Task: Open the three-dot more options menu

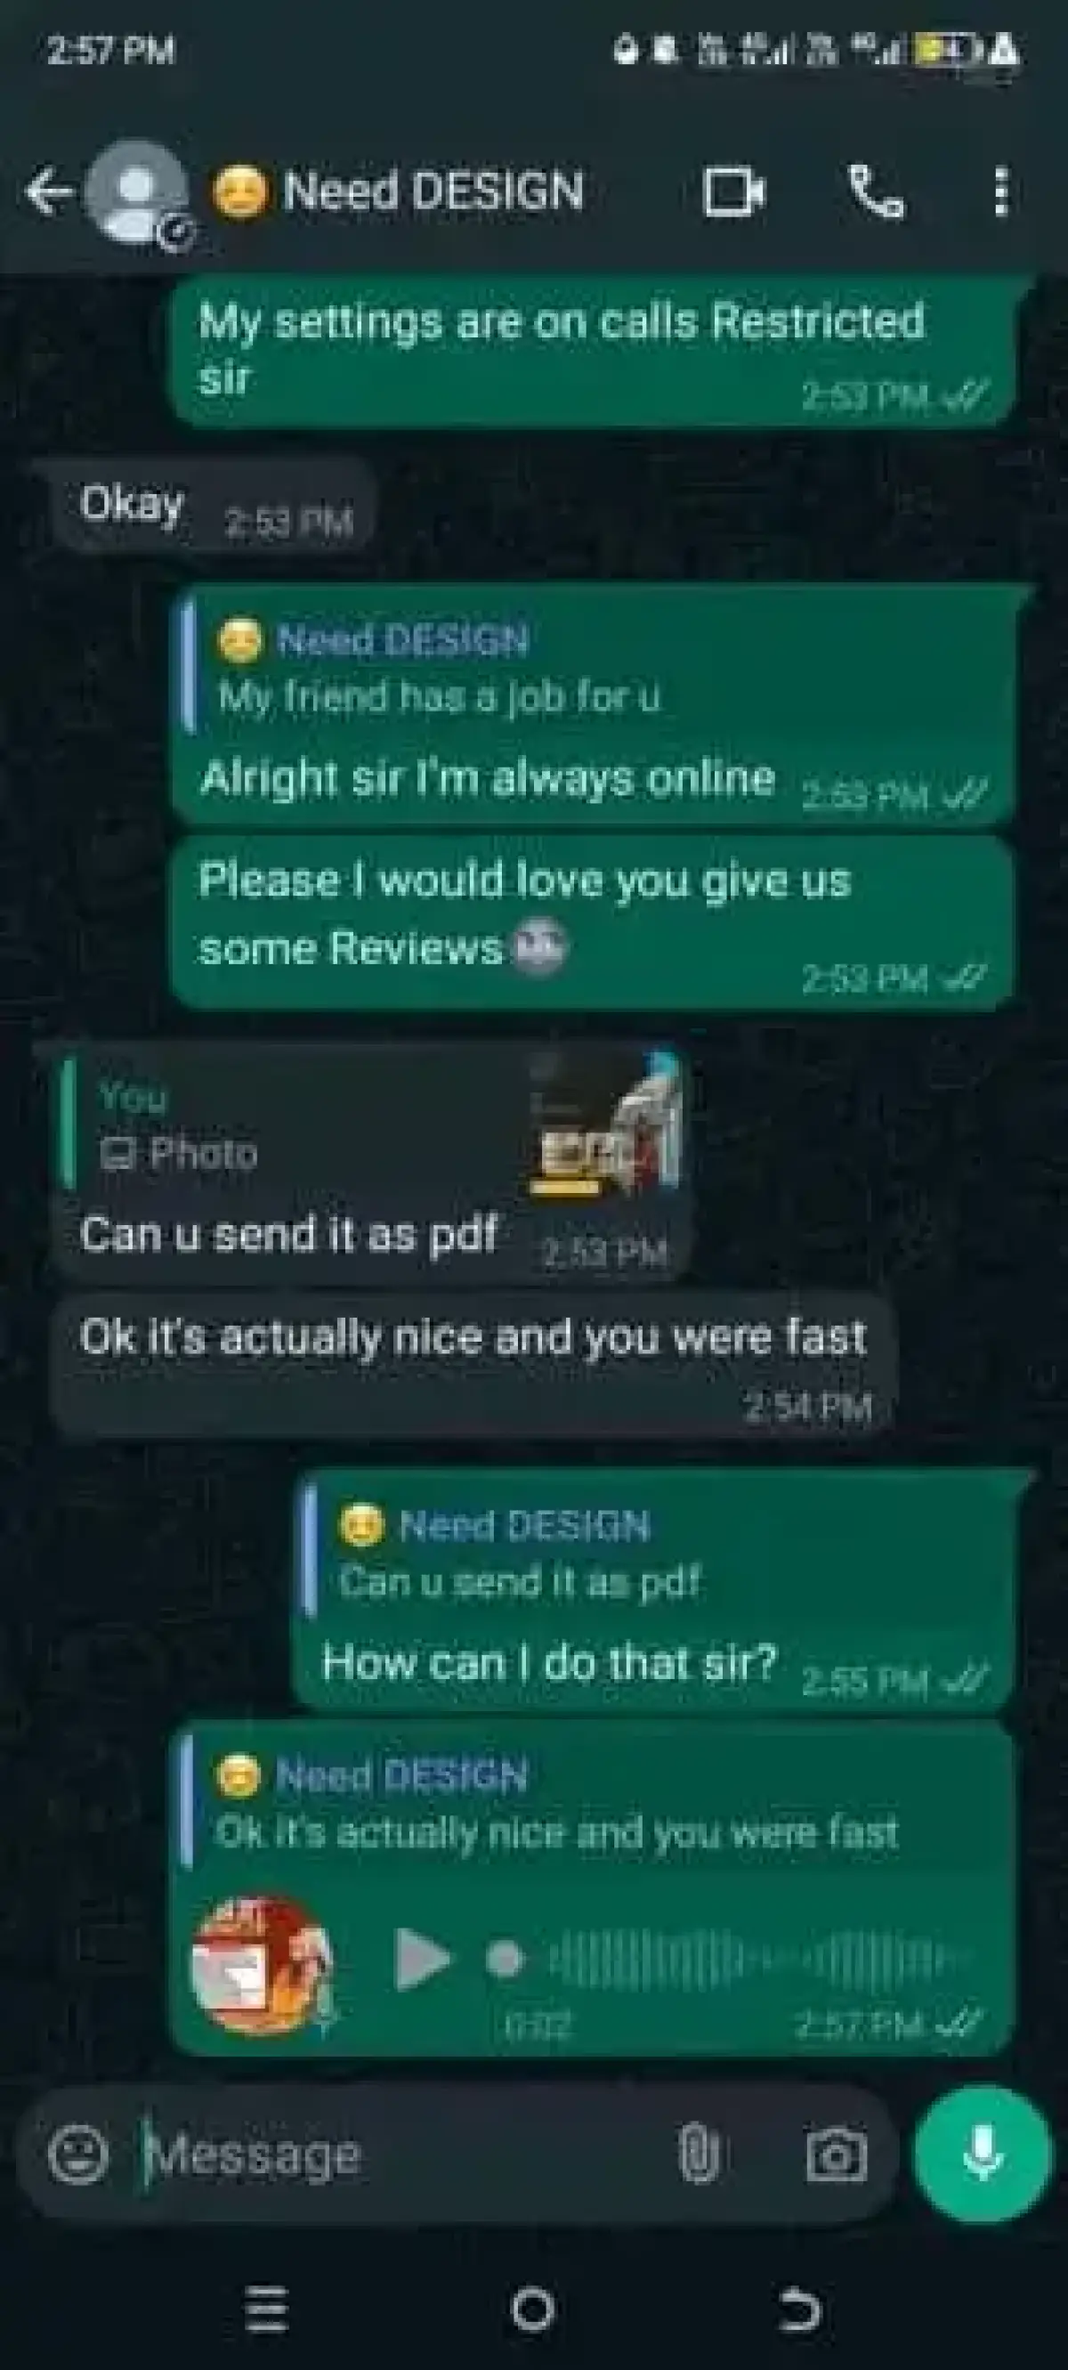Action: pyautogui.click(x=1002, y=192)
